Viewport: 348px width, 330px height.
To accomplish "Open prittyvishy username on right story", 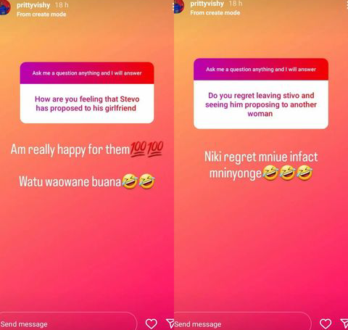I will click(207, 4).
